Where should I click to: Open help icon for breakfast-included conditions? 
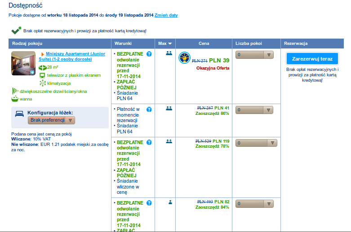click(149, 142)
